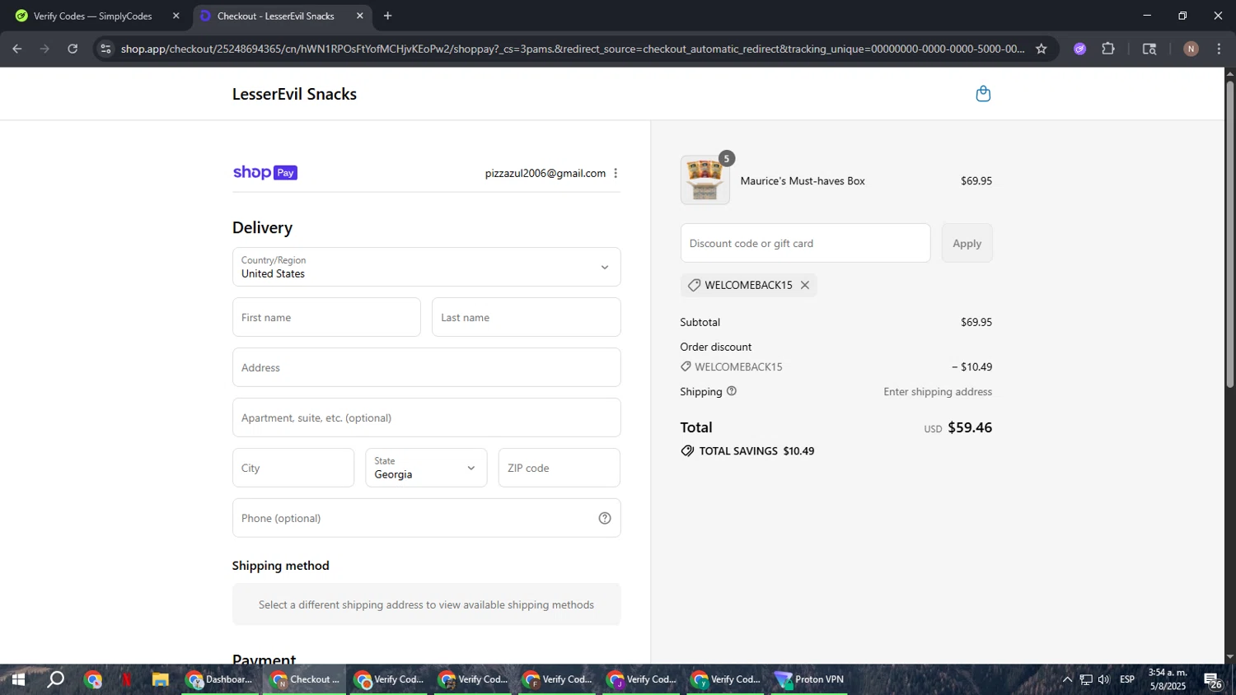
Task: Click the browser address bar URL
Action: click(x=573, y=49)
